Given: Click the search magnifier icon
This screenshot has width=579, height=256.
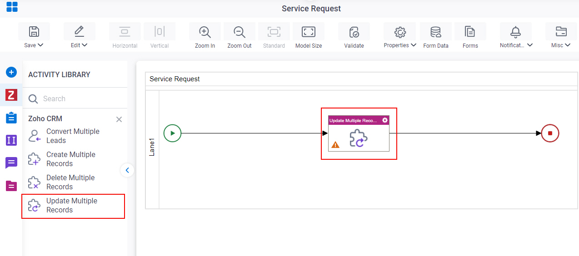Looking at the screenshot, I should tap(33, 98).
